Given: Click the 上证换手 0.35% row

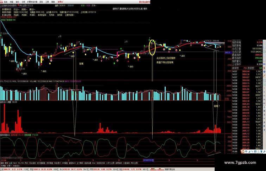Looking at the screenshot, I should pyautogui.click(x=247, y=64).
